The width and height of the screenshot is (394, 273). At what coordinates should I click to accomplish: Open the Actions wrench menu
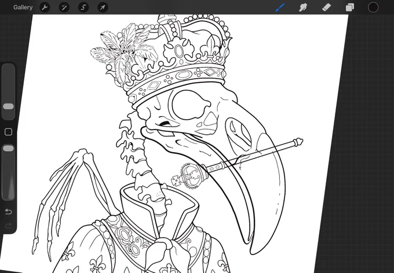[45, 8]
